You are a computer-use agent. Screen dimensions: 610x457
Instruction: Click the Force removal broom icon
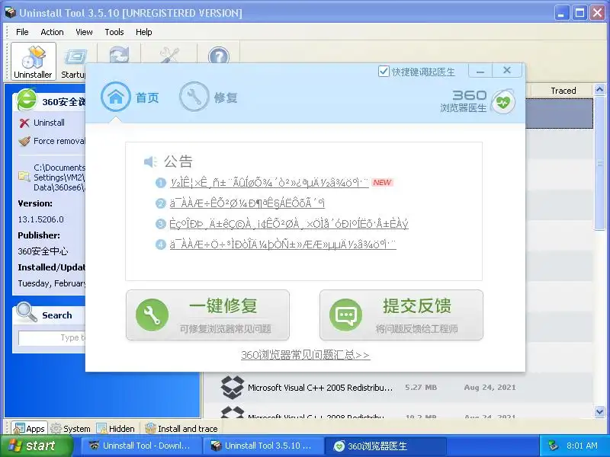[x=24, y=141]
